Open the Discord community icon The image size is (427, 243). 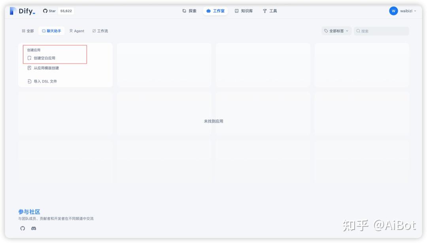click(34, 228)
